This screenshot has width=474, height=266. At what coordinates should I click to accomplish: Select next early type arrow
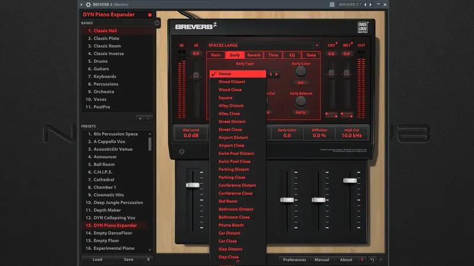click(x=276, y=74)
